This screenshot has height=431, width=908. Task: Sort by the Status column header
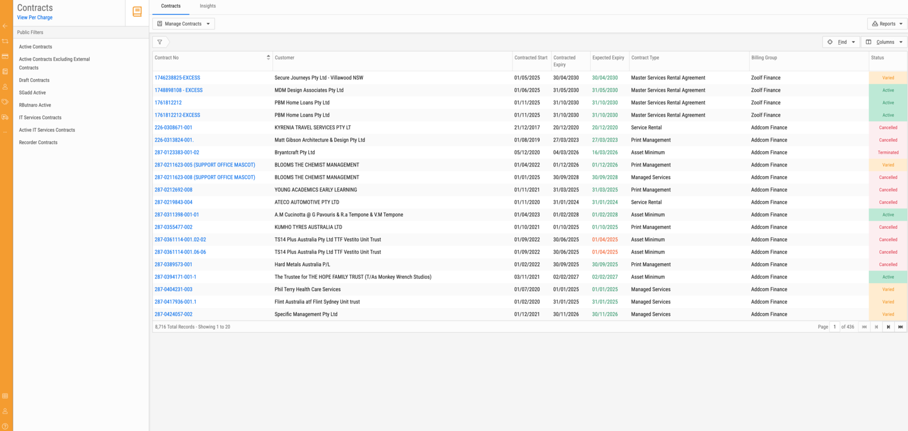pyautogui.click(x=877, y=58)
